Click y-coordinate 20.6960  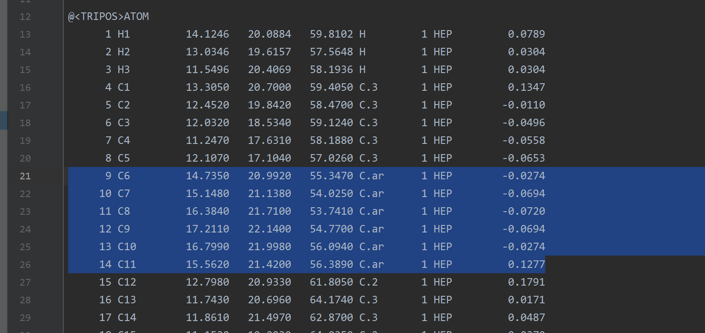tap(270, 300)
